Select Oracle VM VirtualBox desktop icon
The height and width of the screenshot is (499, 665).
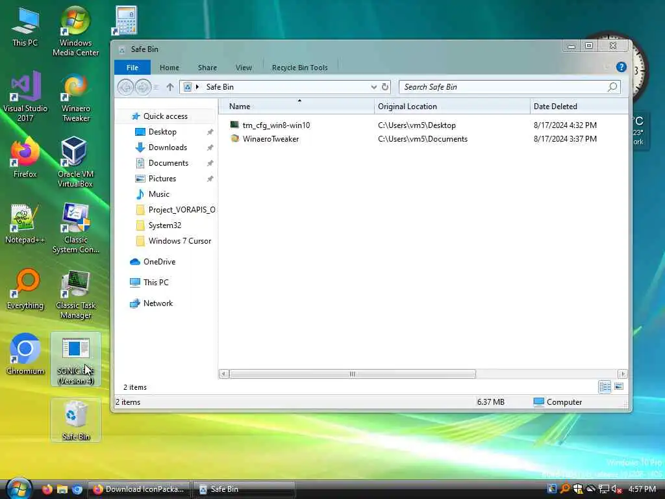75,162
